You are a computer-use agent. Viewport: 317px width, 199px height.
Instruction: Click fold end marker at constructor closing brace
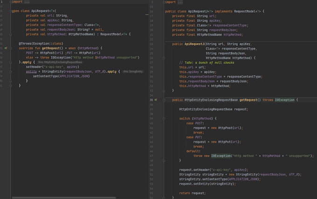[x=164, y=91]
